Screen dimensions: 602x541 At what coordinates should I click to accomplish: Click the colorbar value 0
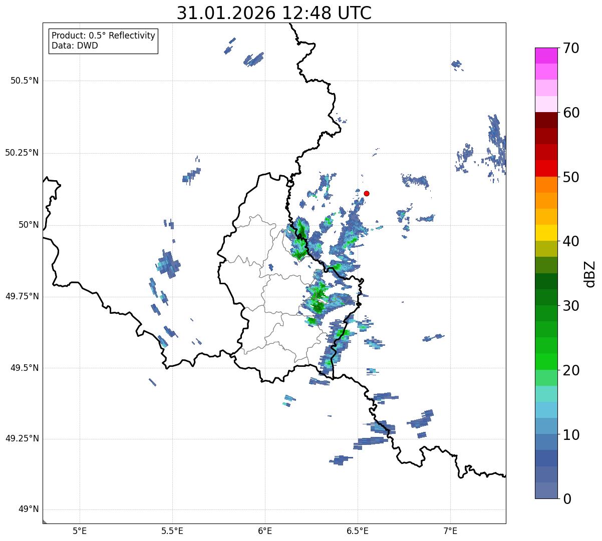(x=567, y=499)
